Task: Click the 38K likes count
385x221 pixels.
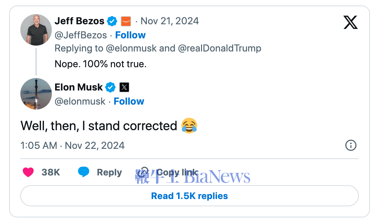Action: [51, 172]
